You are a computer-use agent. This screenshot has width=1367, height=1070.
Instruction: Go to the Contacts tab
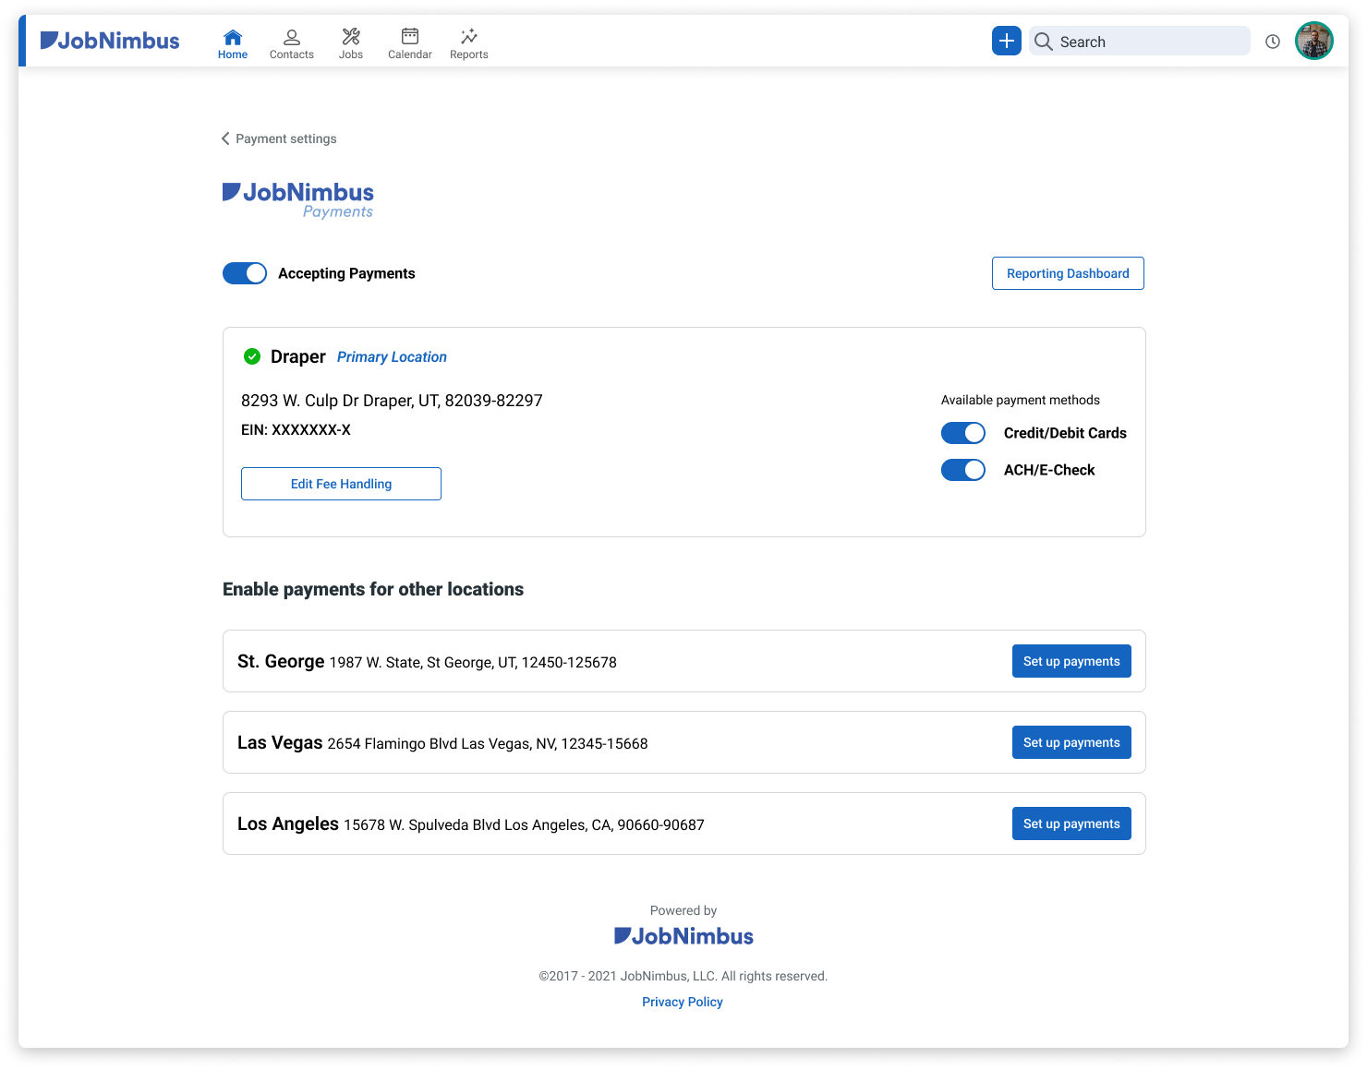[292, 43]
